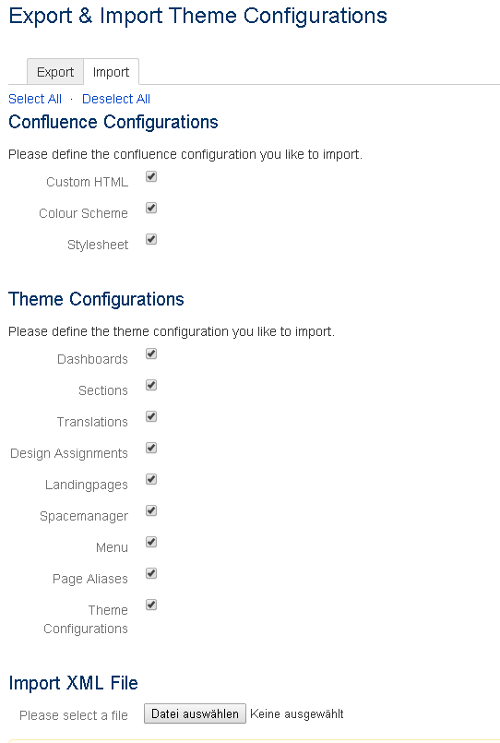The height and width of the screenshot is (743, 500).
Task: Uncheck the Theme Configurations checkbox
Action: pos(151,605)
